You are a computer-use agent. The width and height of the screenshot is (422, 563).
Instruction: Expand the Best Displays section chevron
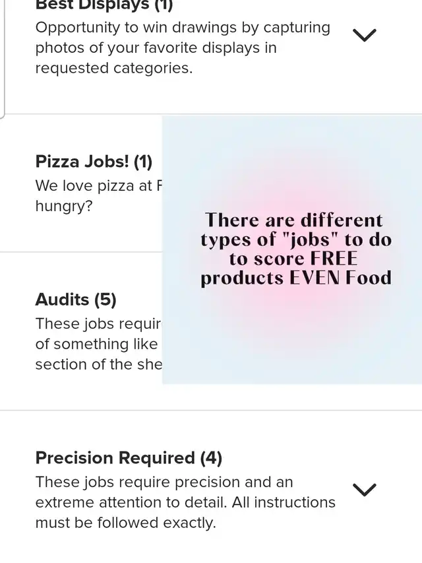(364, 35)
